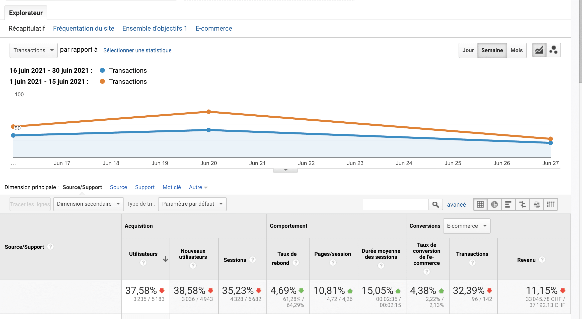This screenshot has width=582, height=319.
Task: Select the performance bar view icon
Action: [x=508, y=204]
